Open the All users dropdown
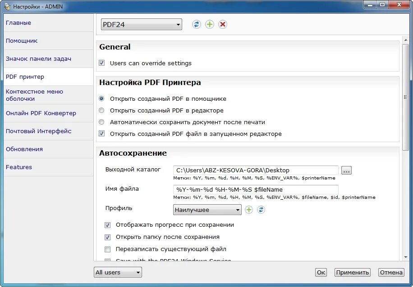 (x=118, y=272)
